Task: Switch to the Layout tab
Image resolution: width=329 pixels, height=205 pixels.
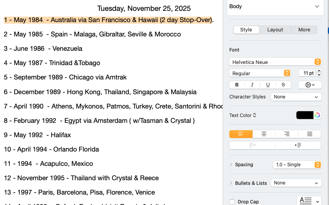Action: pyautogui.click(x=275, y=30)
